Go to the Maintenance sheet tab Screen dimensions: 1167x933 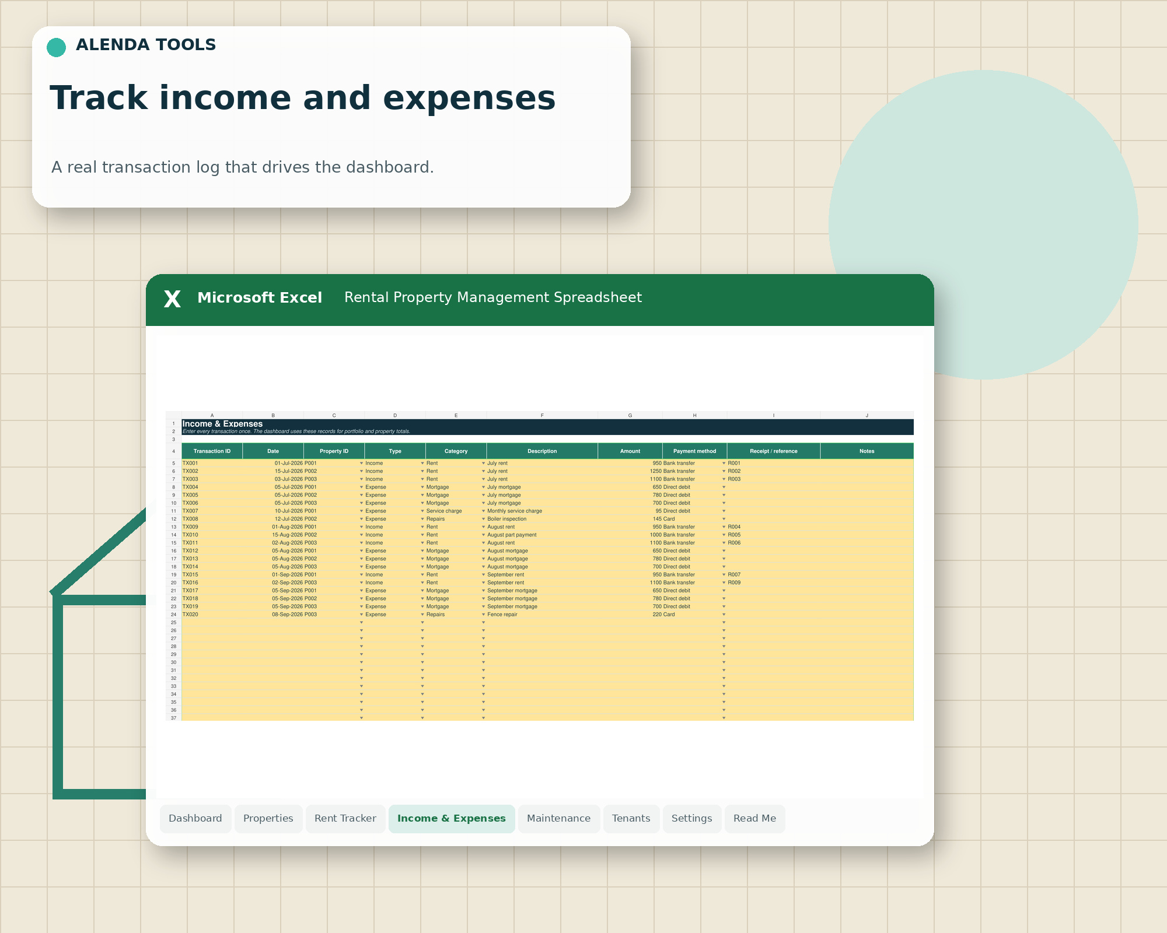click(x=559, y=819)
